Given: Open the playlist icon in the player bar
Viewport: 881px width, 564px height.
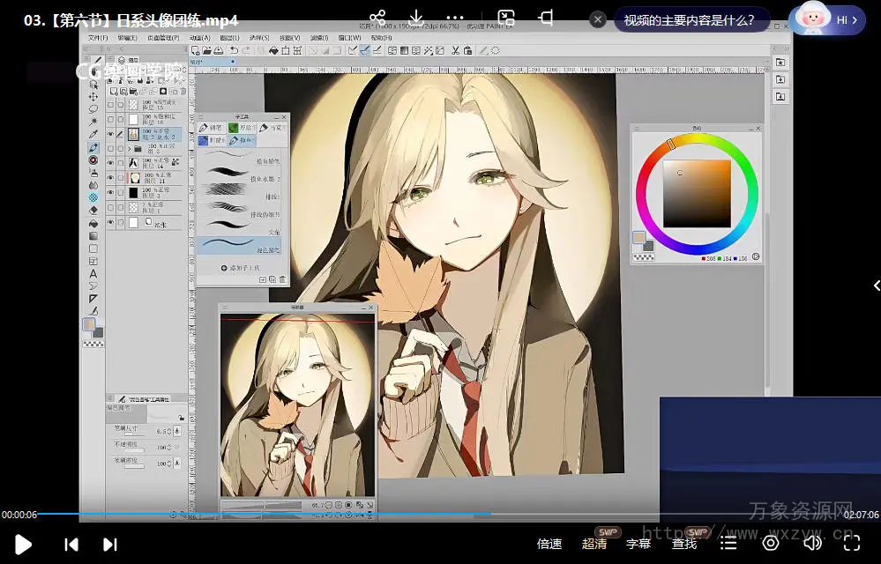Looking at the screenshot, I should tap(728, 544).
